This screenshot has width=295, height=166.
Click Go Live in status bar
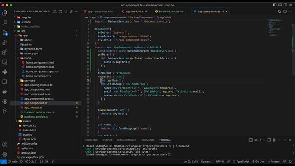(258, 161)
